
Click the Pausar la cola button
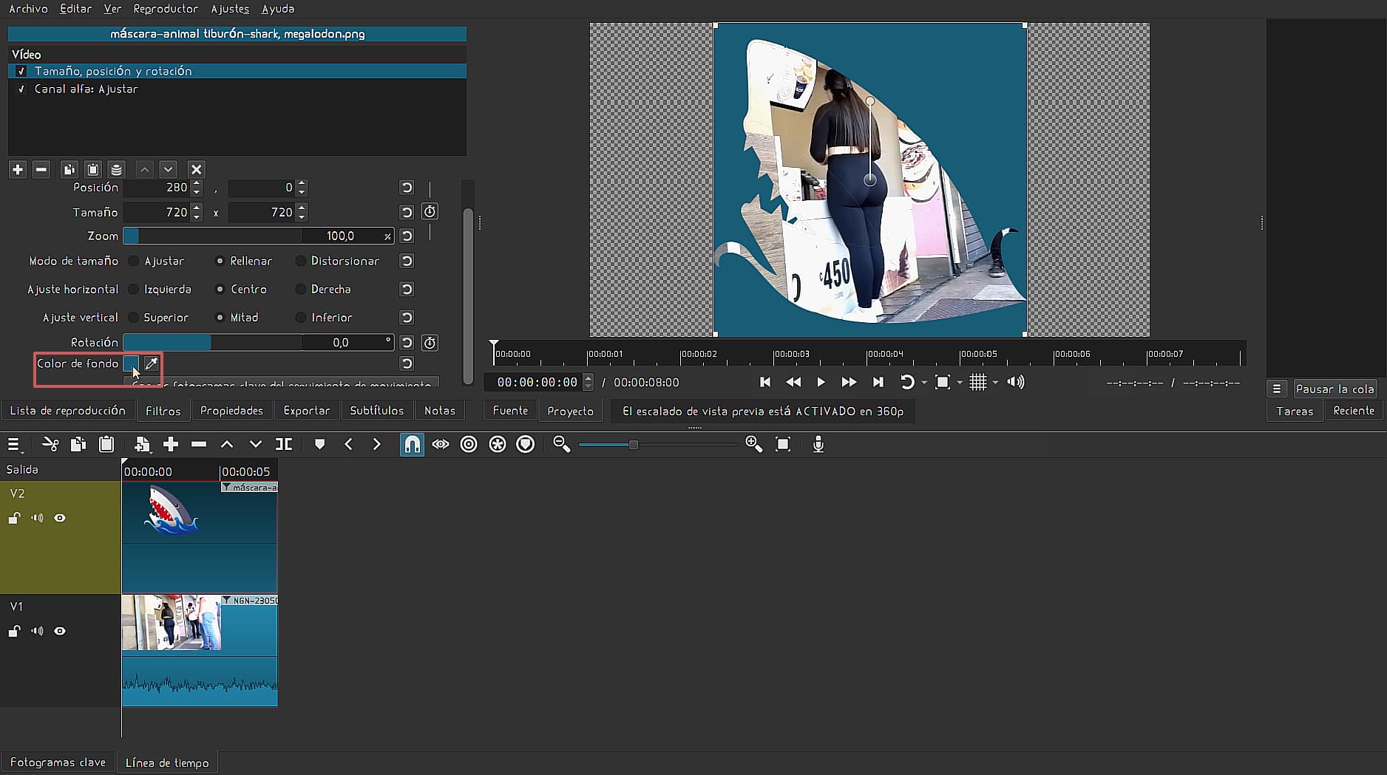click(x=1335, y=389)
